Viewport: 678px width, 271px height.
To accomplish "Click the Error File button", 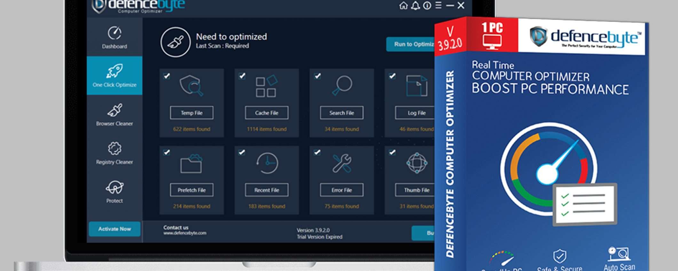I will click(342, 190).
